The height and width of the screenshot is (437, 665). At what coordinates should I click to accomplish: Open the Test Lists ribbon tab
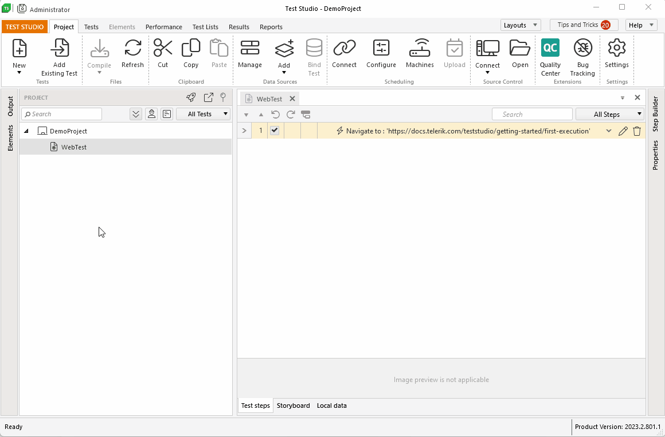(205, 27)
